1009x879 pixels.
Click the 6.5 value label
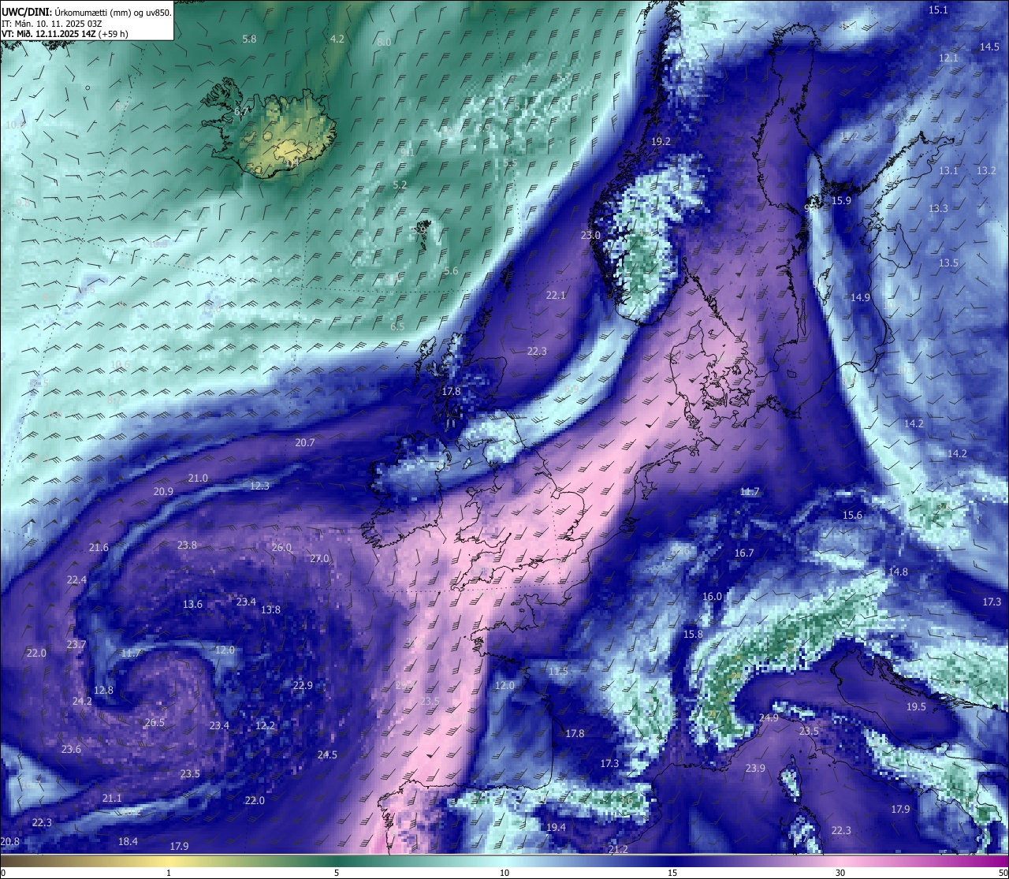point(397,326)
